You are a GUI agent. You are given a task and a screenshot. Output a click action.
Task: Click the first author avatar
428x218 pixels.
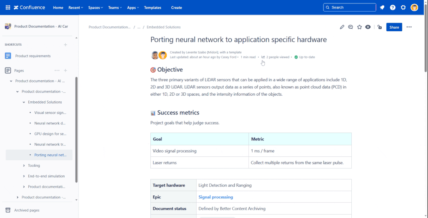pyautogui.click(x=155, y=55)
